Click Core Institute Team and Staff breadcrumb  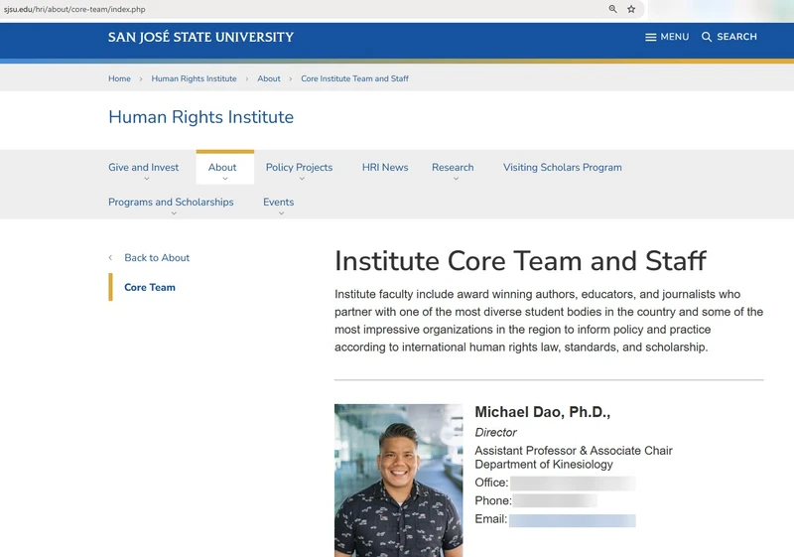[354, 78]
